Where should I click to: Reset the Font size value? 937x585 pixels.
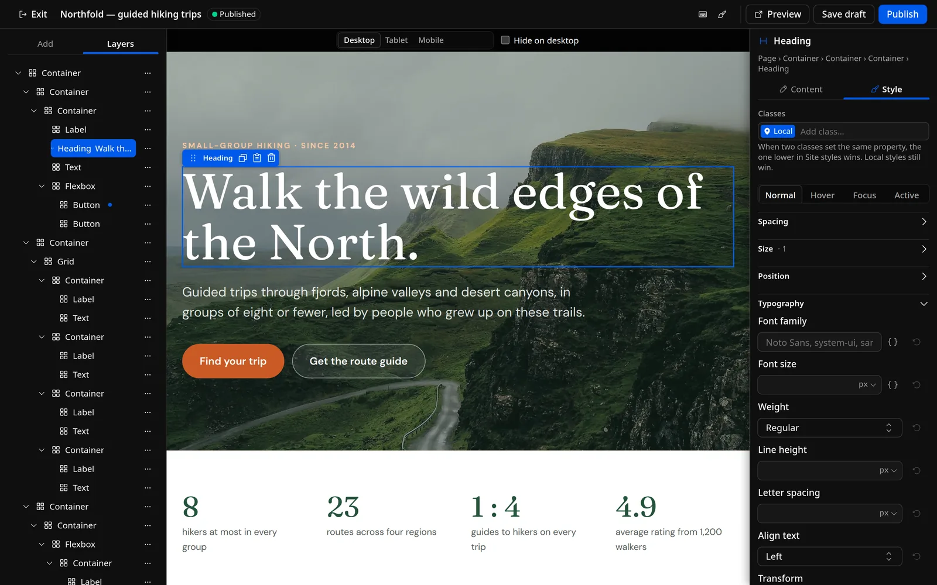click(917, 385)
